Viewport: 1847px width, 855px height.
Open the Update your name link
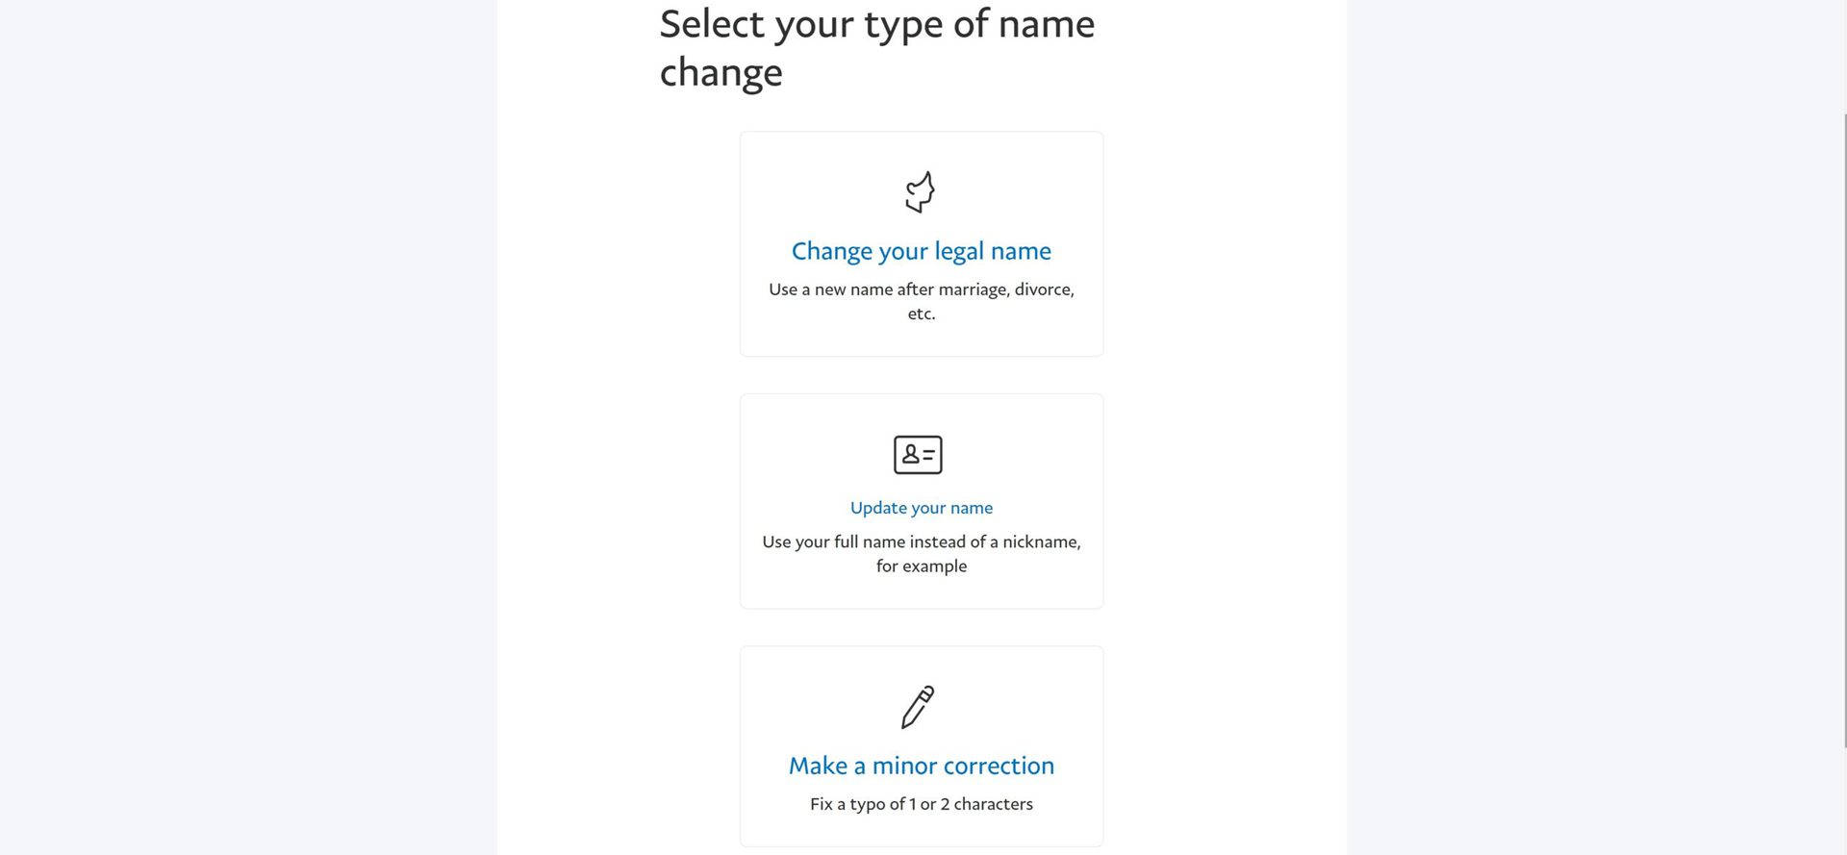(921, 508)
